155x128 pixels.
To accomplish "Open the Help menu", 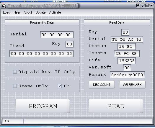I will coord(17,12).
